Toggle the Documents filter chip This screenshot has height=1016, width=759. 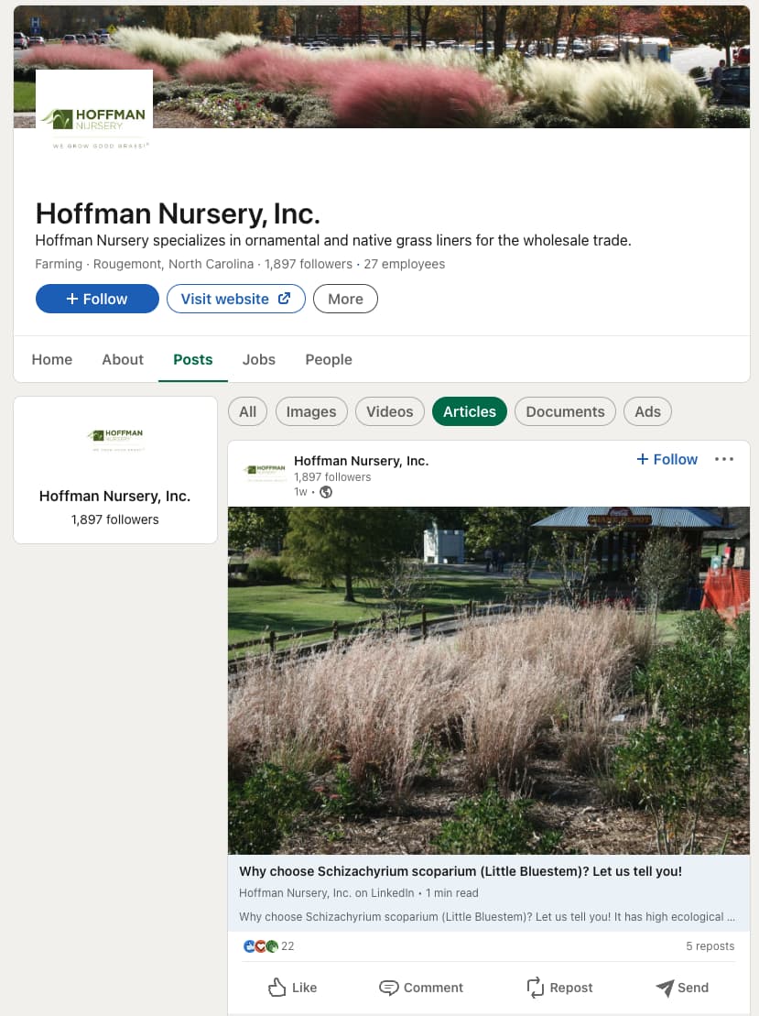(x=565, y=411)
